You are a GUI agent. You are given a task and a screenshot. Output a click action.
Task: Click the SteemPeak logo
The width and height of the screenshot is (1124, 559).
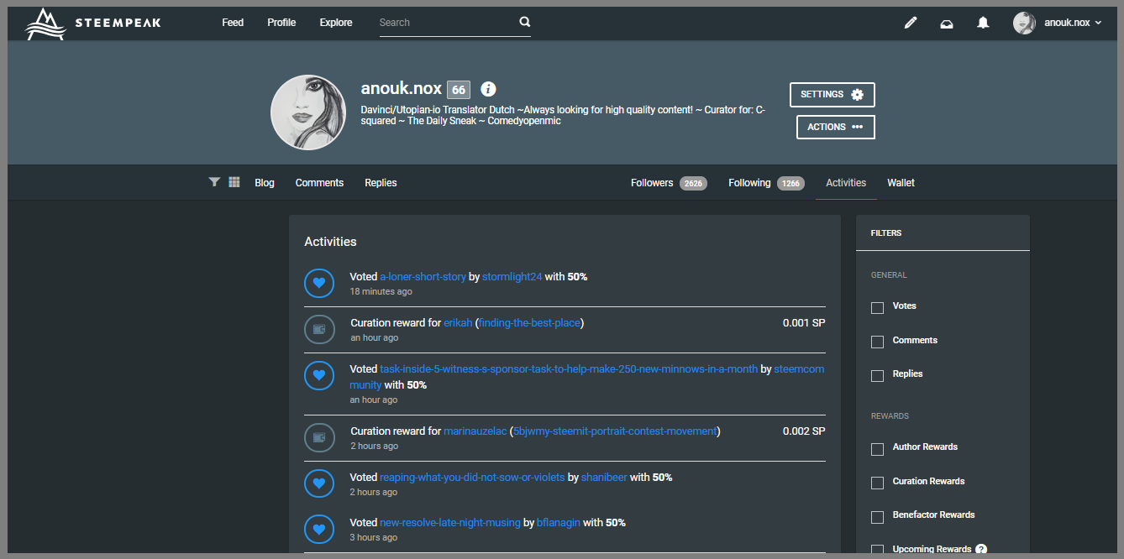tap(92, 24)
